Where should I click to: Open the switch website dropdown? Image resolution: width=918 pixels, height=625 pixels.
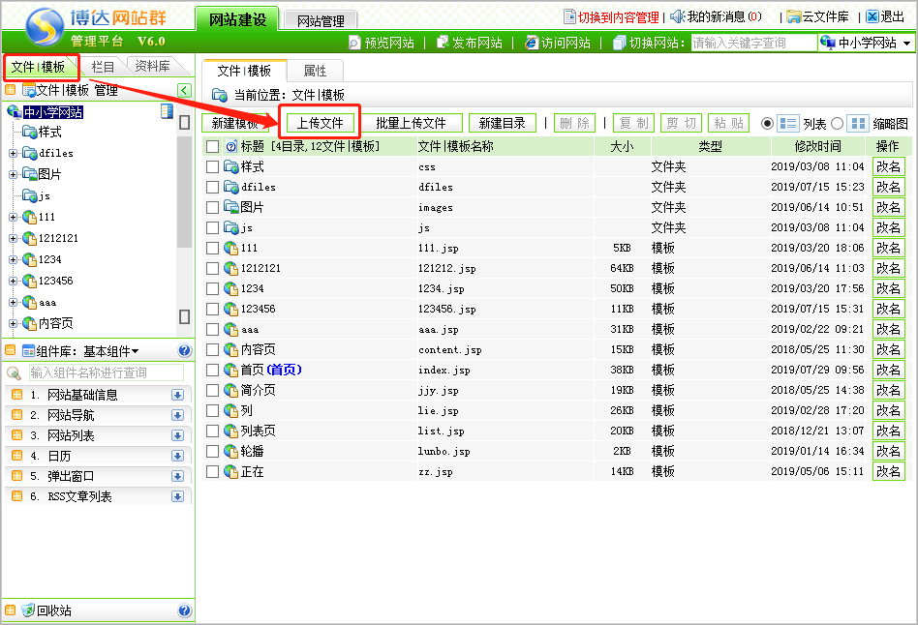point(866,43)
